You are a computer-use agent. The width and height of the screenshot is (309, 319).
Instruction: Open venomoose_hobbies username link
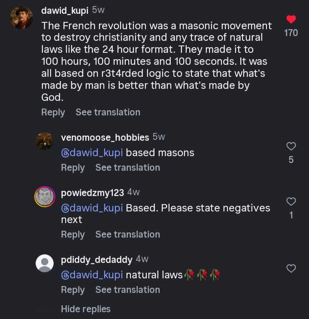(x=105, y=138)
